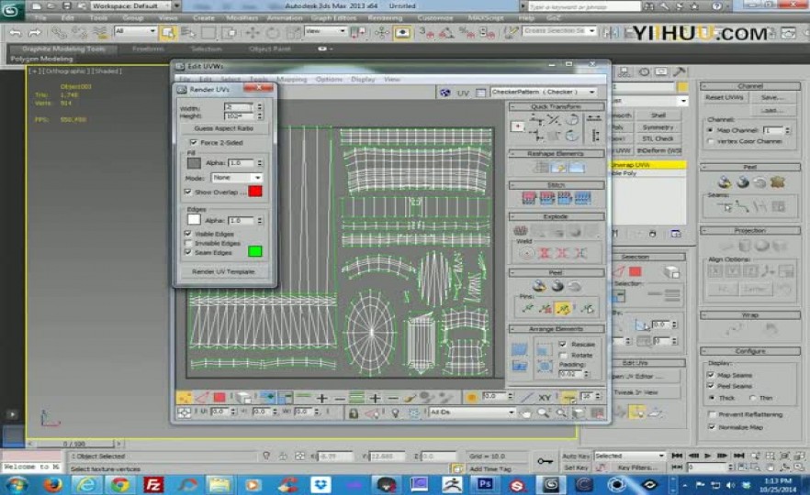810x495 pixels.
Task: Open Firefox from the Windows taskbar
Action: (52, 484)
